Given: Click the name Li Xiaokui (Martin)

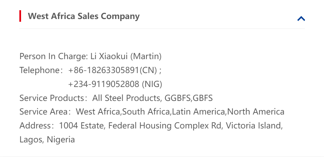Looking at the screenshot, I should (126, 56).
